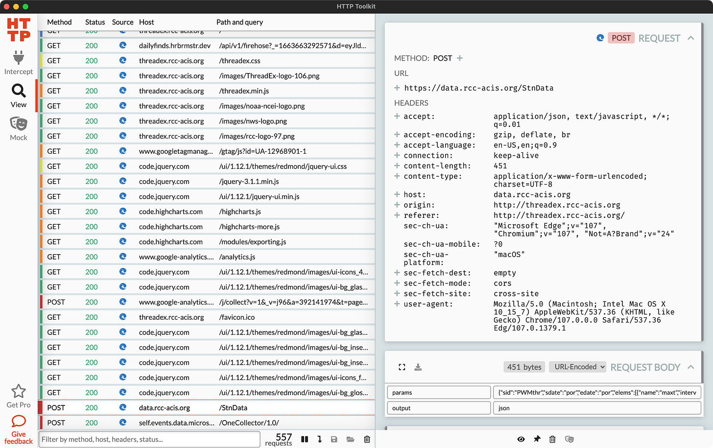The width and height of the screenshot is (713, 448).
Task: Click the Status column header
Action: click(x=95, y=22)
